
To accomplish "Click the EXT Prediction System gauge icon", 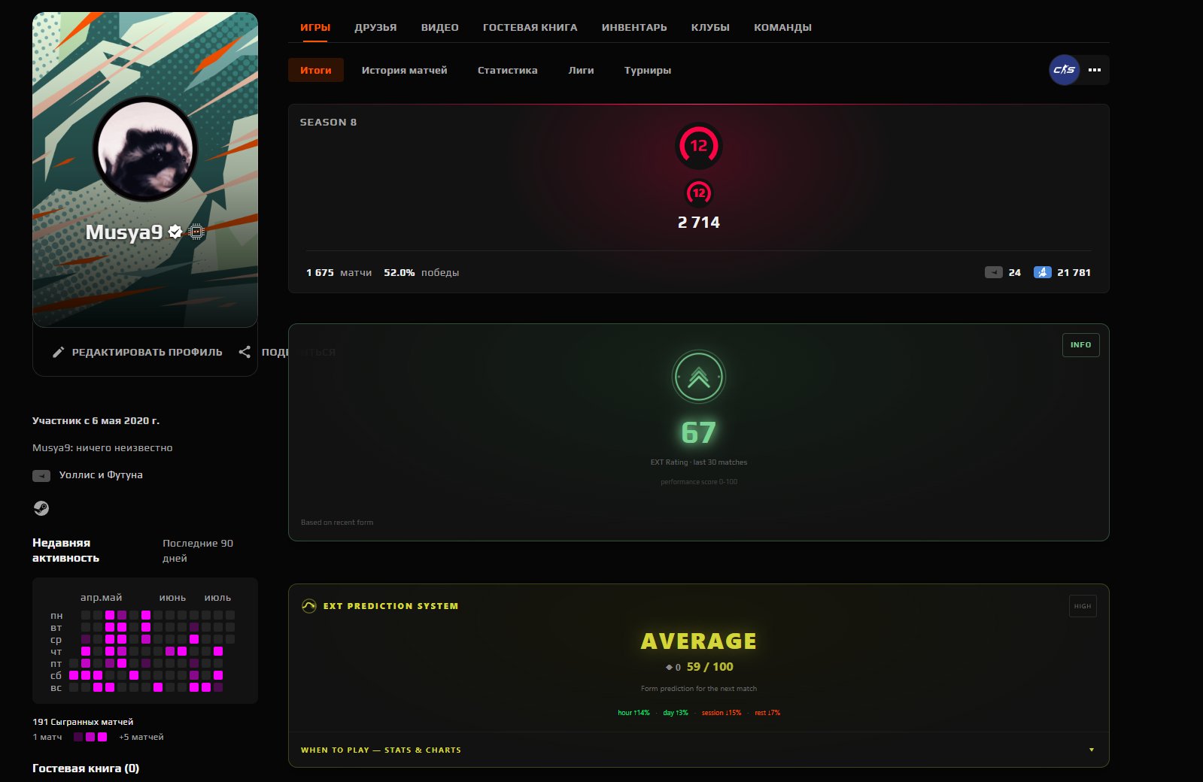I will [x=308, y=606].
